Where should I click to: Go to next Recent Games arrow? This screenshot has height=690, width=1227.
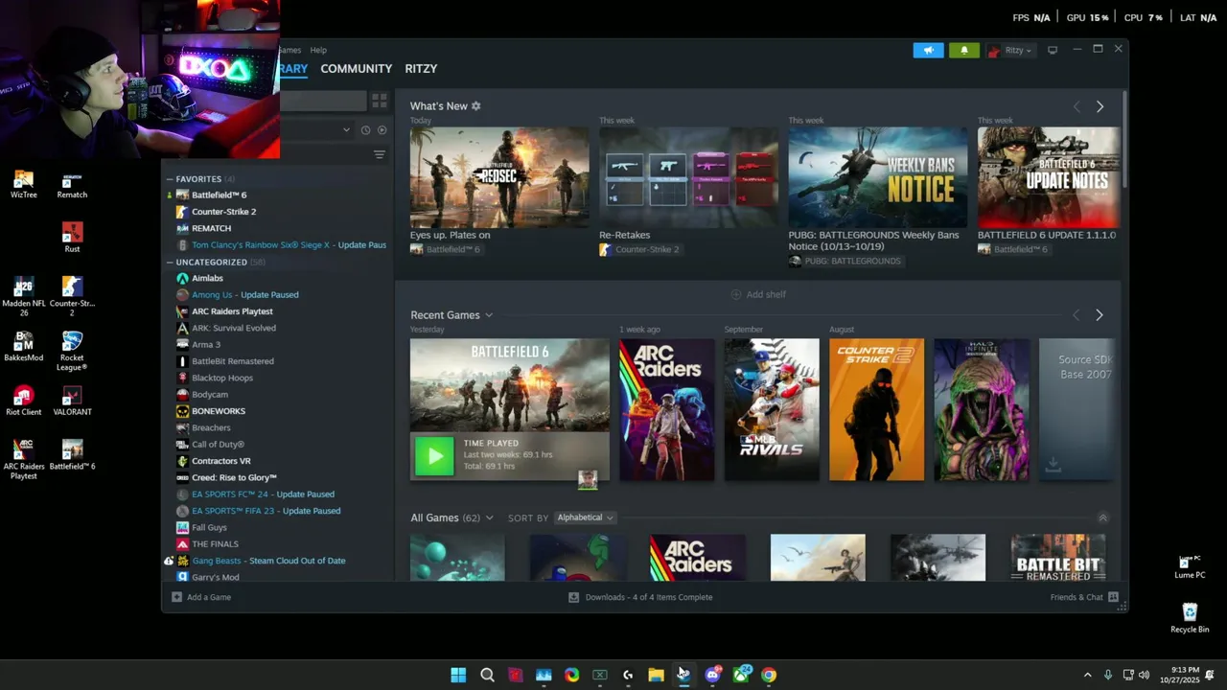[x=1100, y=315]
